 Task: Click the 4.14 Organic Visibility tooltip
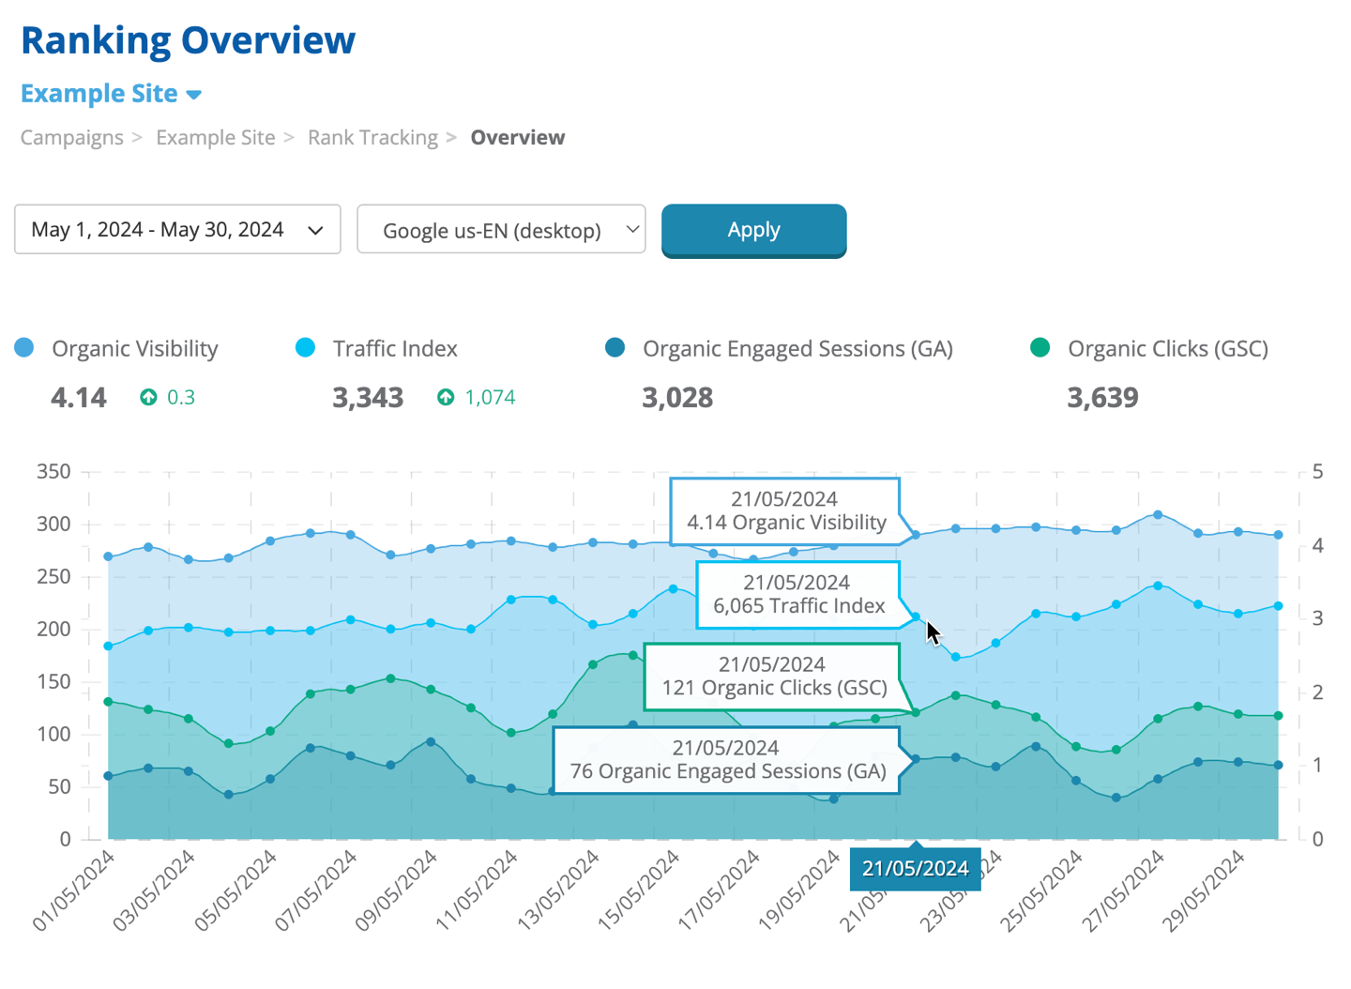pos(785,511)
